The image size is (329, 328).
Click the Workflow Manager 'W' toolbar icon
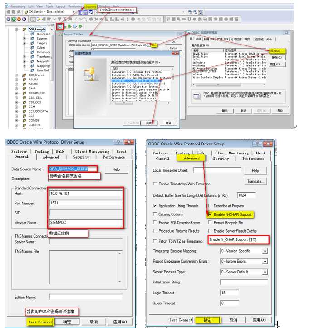click(19, 20)
